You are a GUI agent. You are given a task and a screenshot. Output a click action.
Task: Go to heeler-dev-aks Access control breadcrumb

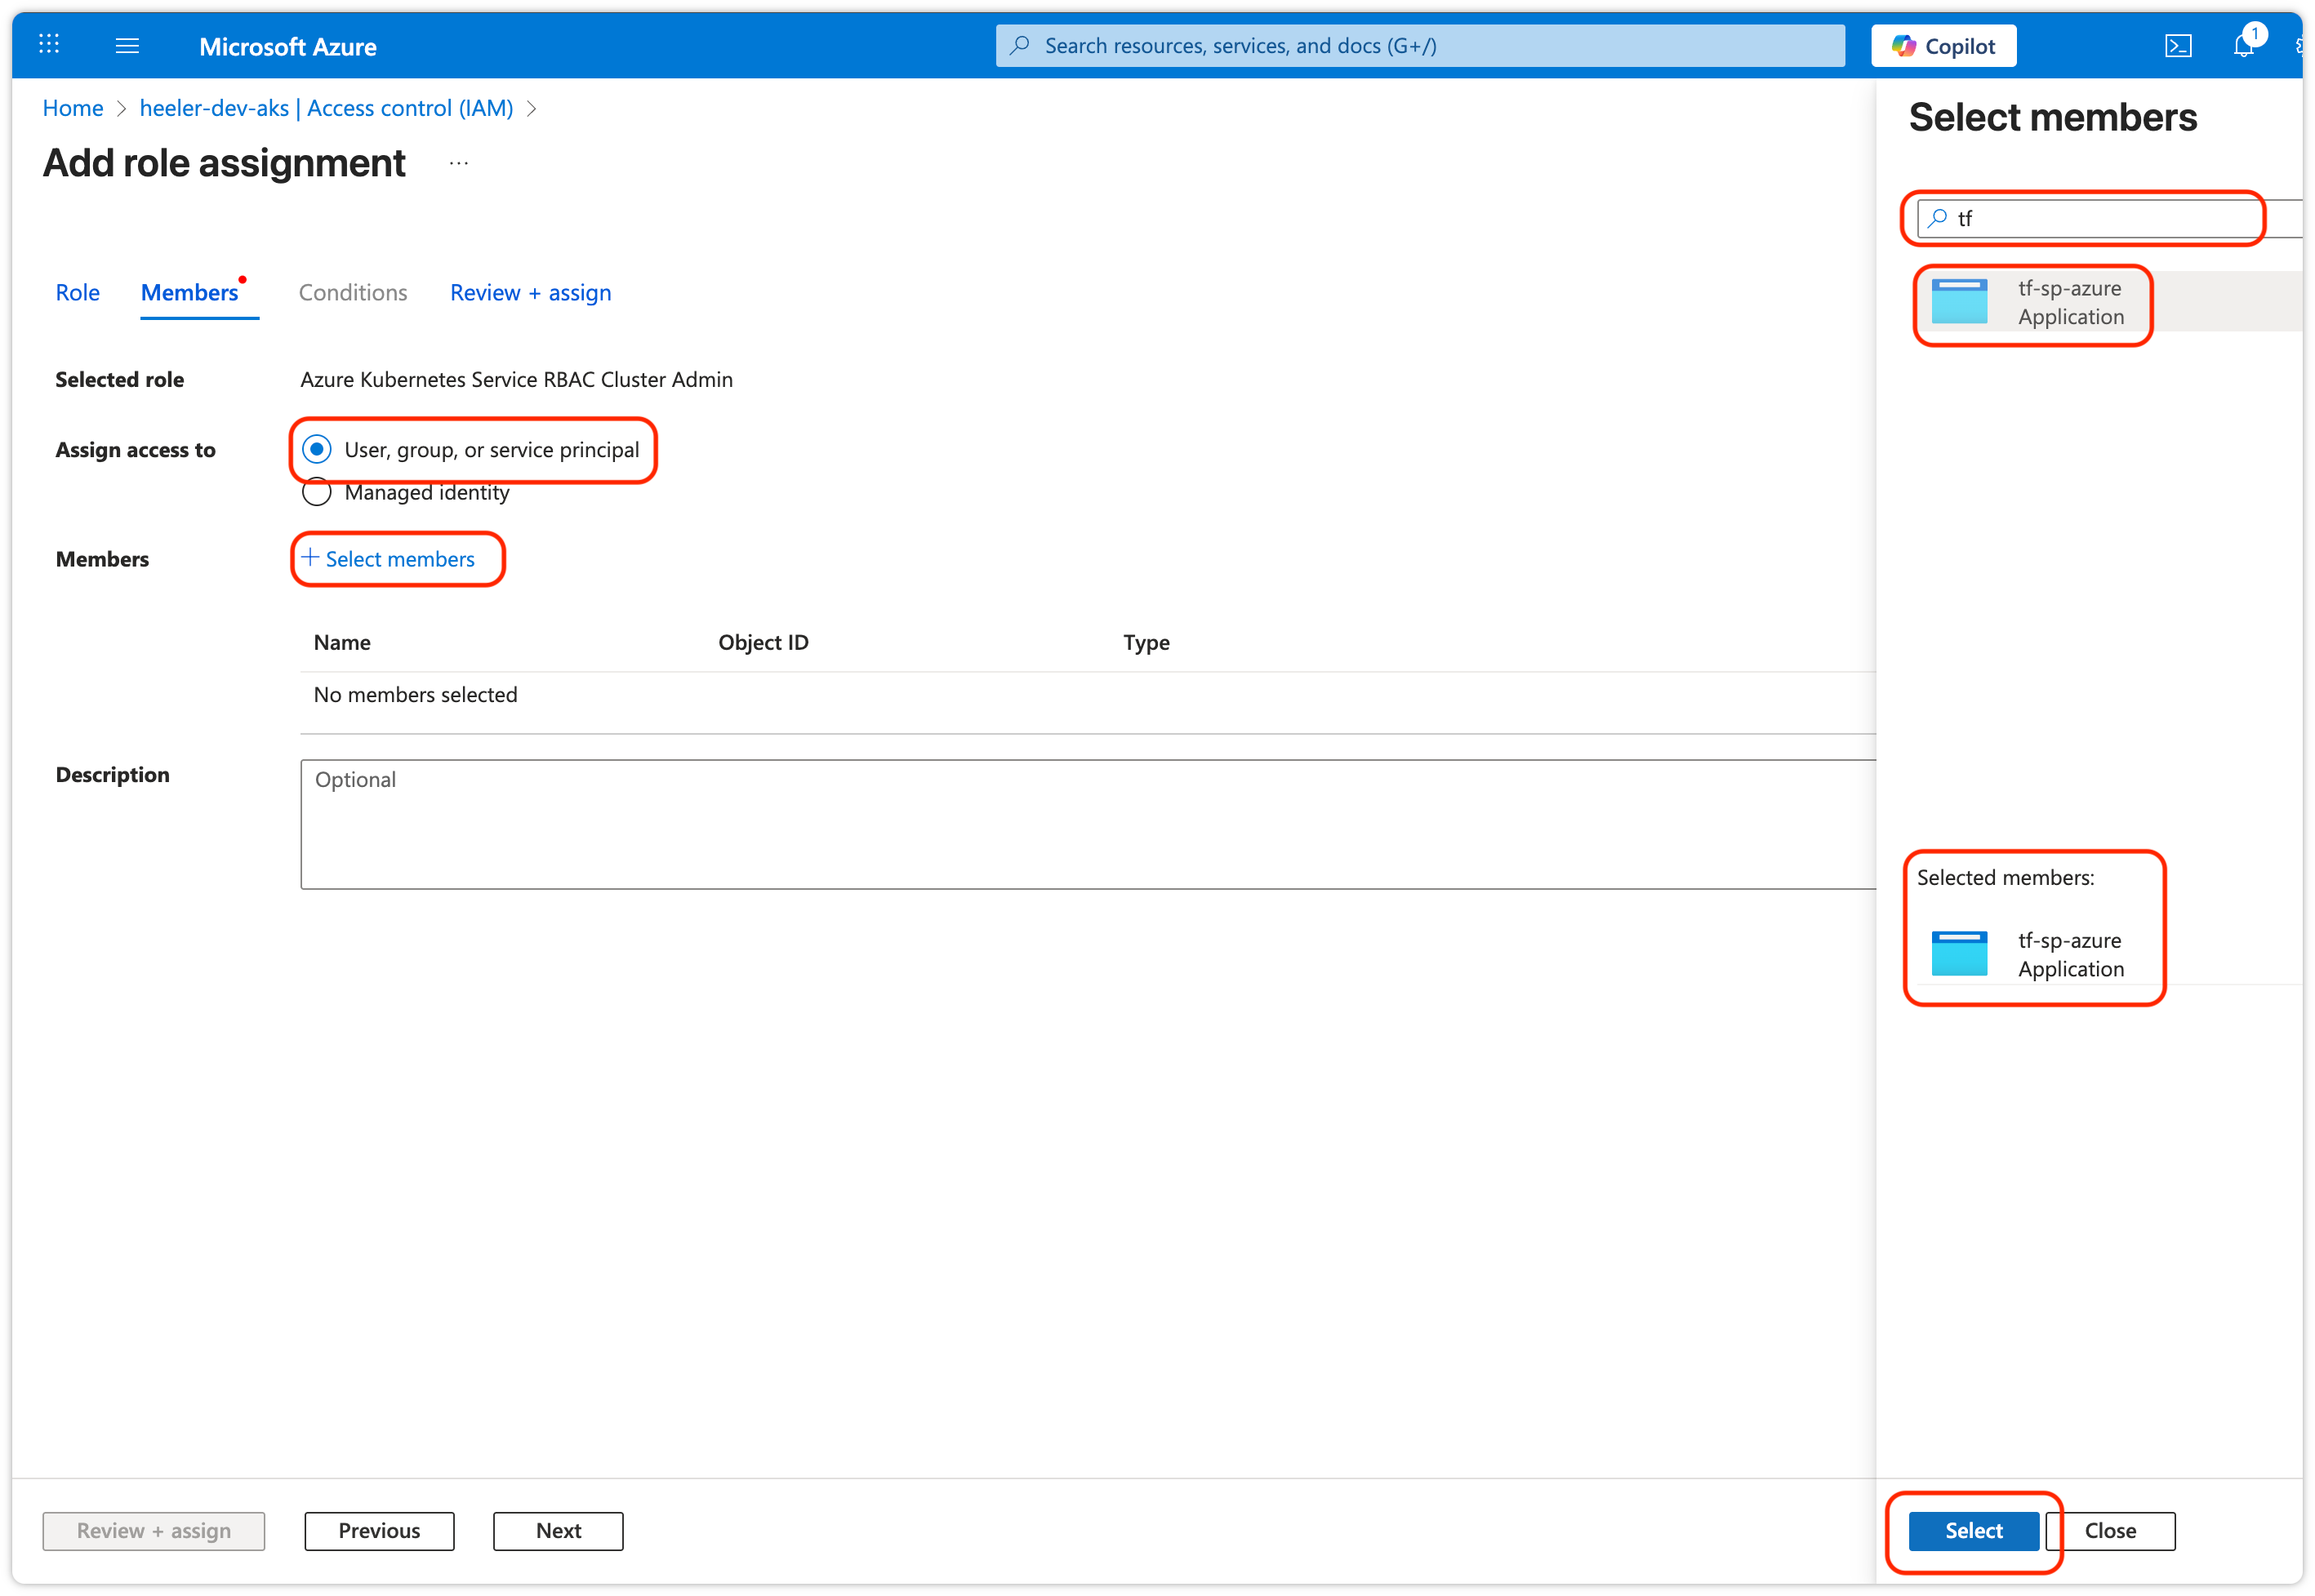pyautogui.click(x=326, y=108)
